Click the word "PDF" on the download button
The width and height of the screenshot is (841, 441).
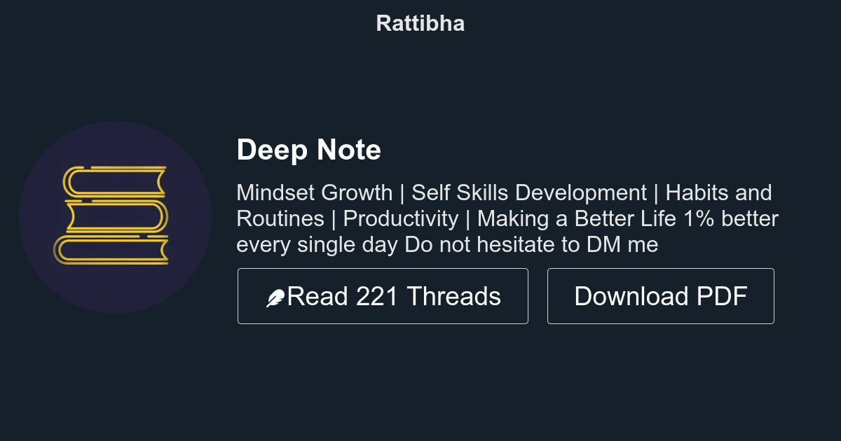[x=721, y=296]
